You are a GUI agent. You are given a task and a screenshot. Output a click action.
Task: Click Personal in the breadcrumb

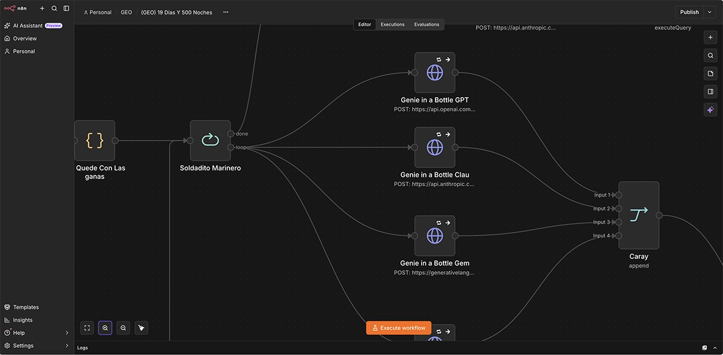(x=98, y=12)
